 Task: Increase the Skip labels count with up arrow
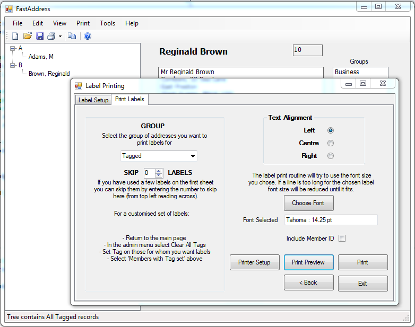click(x=158, y=170)
